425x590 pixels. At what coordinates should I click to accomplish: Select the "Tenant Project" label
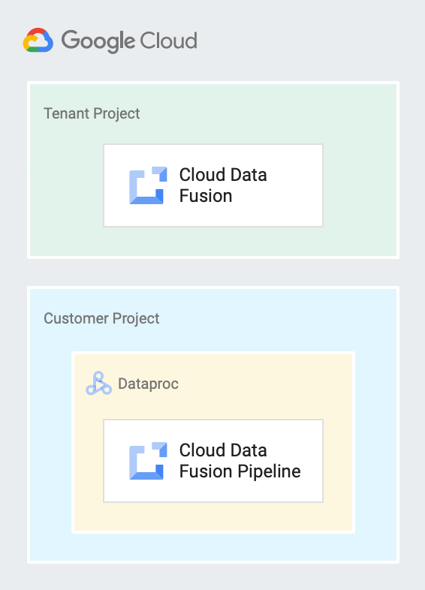[92, 113]
